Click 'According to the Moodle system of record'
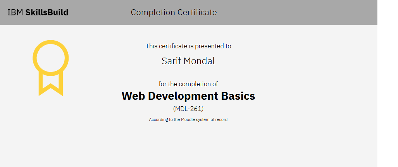This screenshot has width=398, height=167. click(x=188, y=120)
